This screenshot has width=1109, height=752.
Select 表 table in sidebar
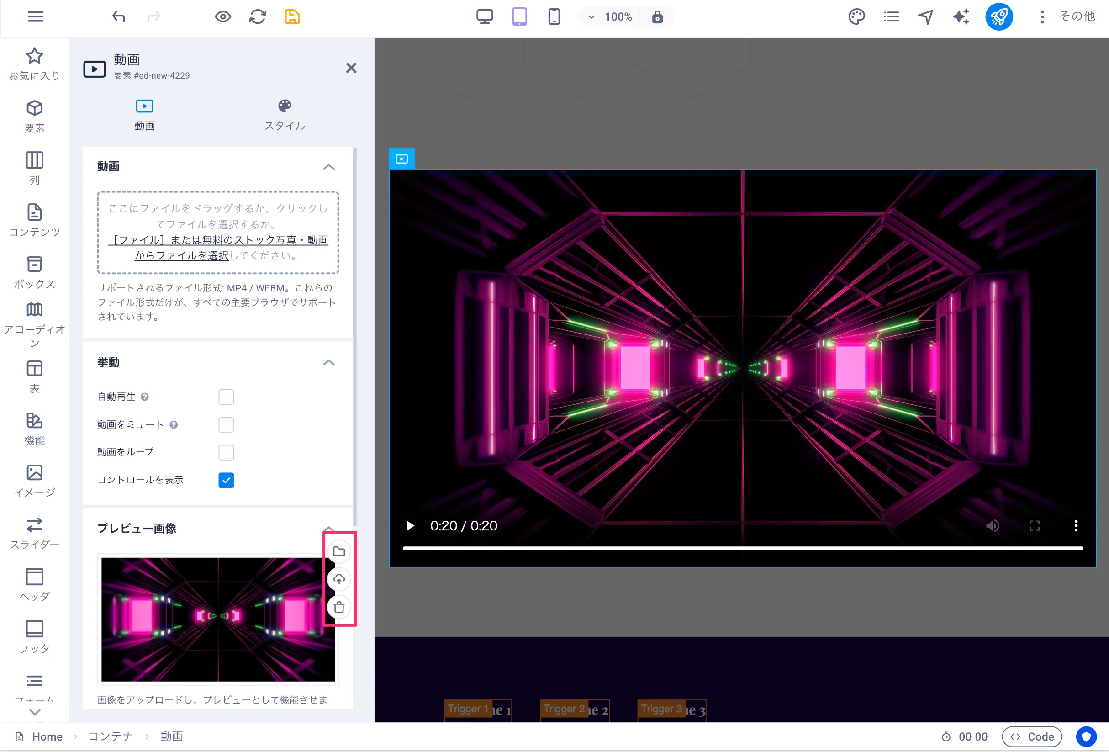coord(34,377)
